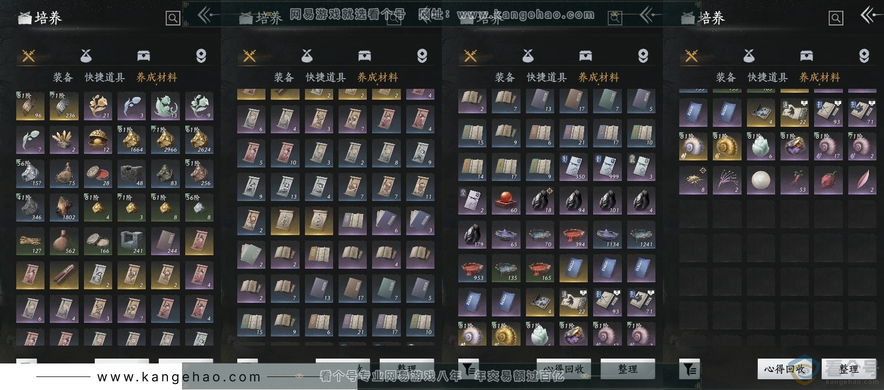Select gold sparkle item with count 8, rightmost panel
Image resolution: width=884 pixels, height=390 pixels.
click(x=693, y=180)
